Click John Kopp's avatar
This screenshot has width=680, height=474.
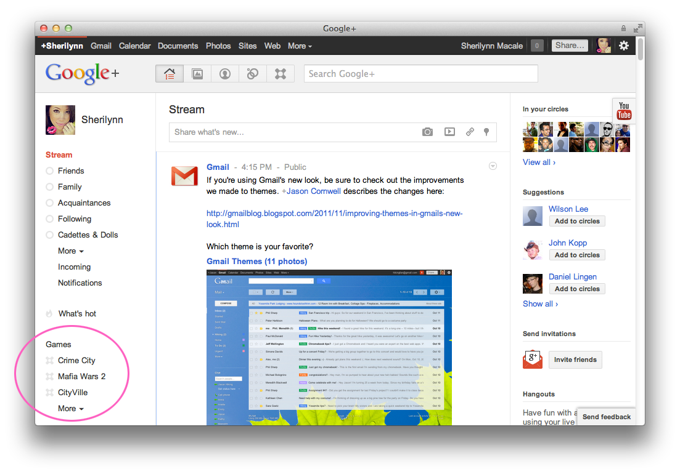[533, 249]
